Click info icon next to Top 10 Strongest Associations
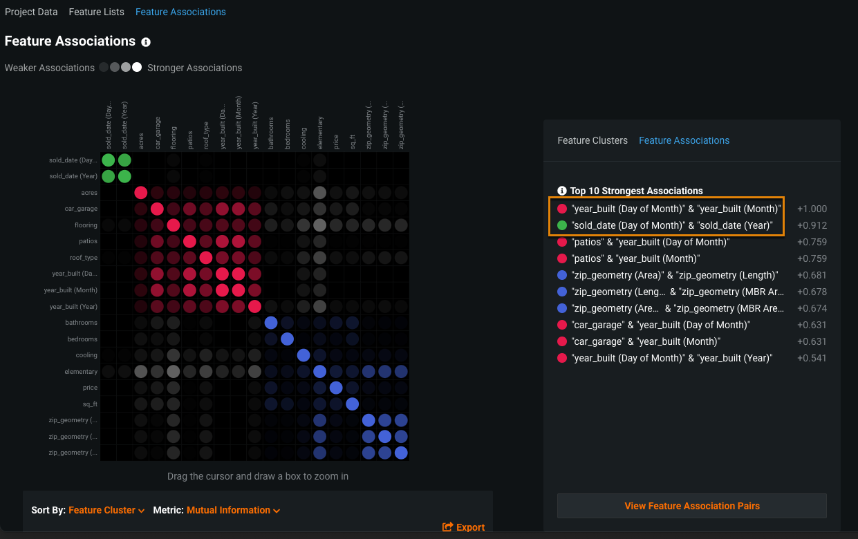The image size is (858, 539). point(562,191)
